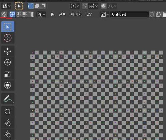
Task: Select the Pinch sculpt tool
Action: click(8, 134)
